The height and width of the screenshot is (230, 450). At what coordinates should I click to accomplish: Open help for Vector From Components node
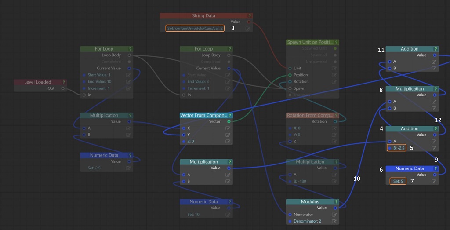point(229,116)
